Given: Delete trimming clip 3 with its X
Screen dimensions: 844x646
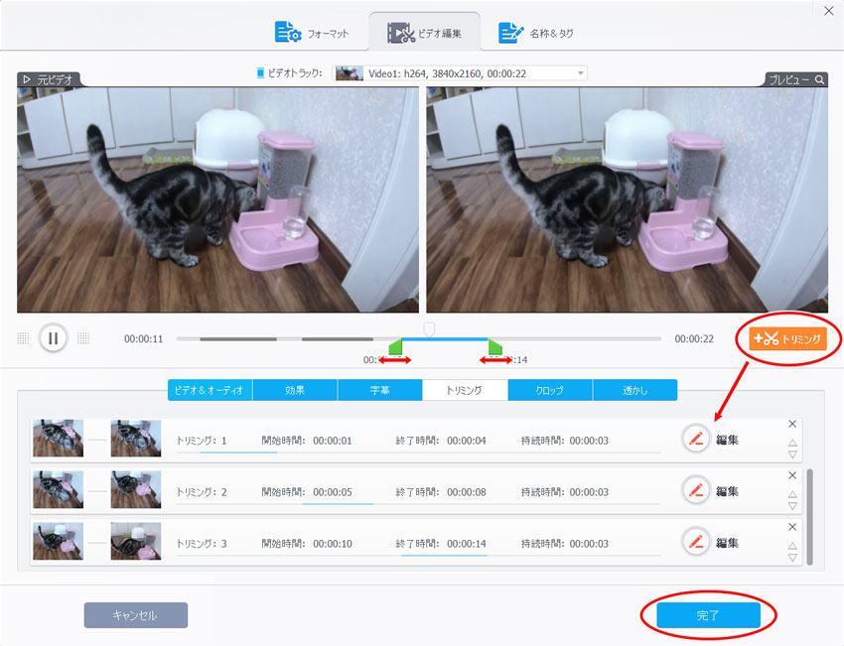Looking at the screenshot, I should pyautogui.click(x=791, y=528).
